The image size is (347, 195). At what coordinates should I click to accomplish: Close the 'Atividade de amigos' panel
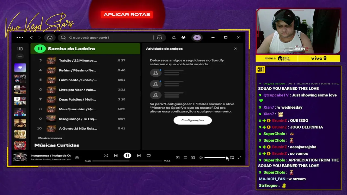tap(236, 48)
